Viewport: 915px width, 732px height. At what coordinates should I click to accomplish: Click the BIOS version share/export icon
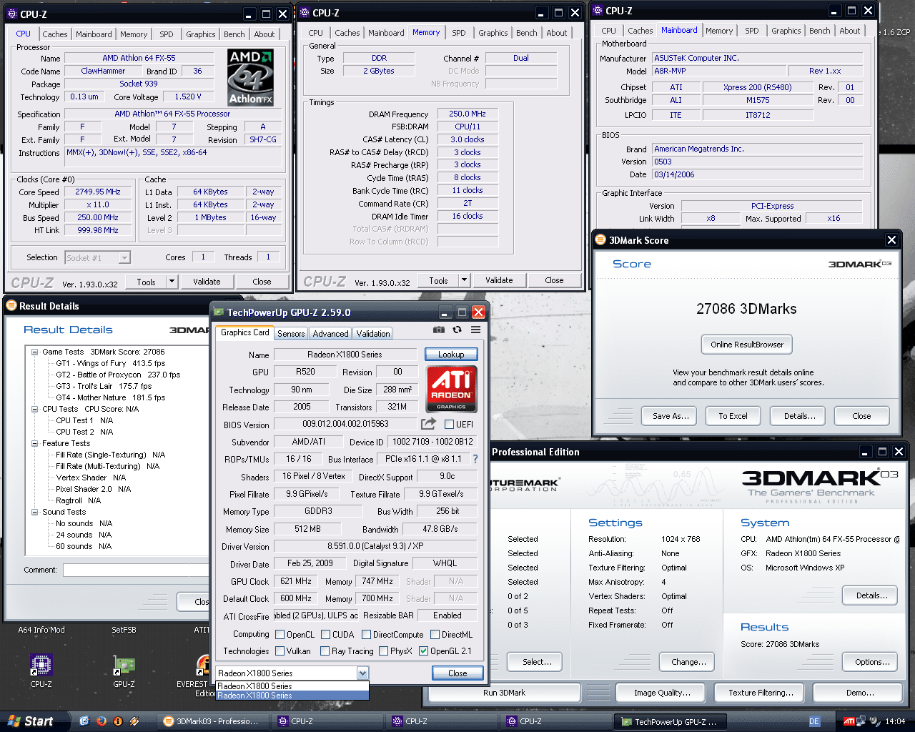coord(429,424)
